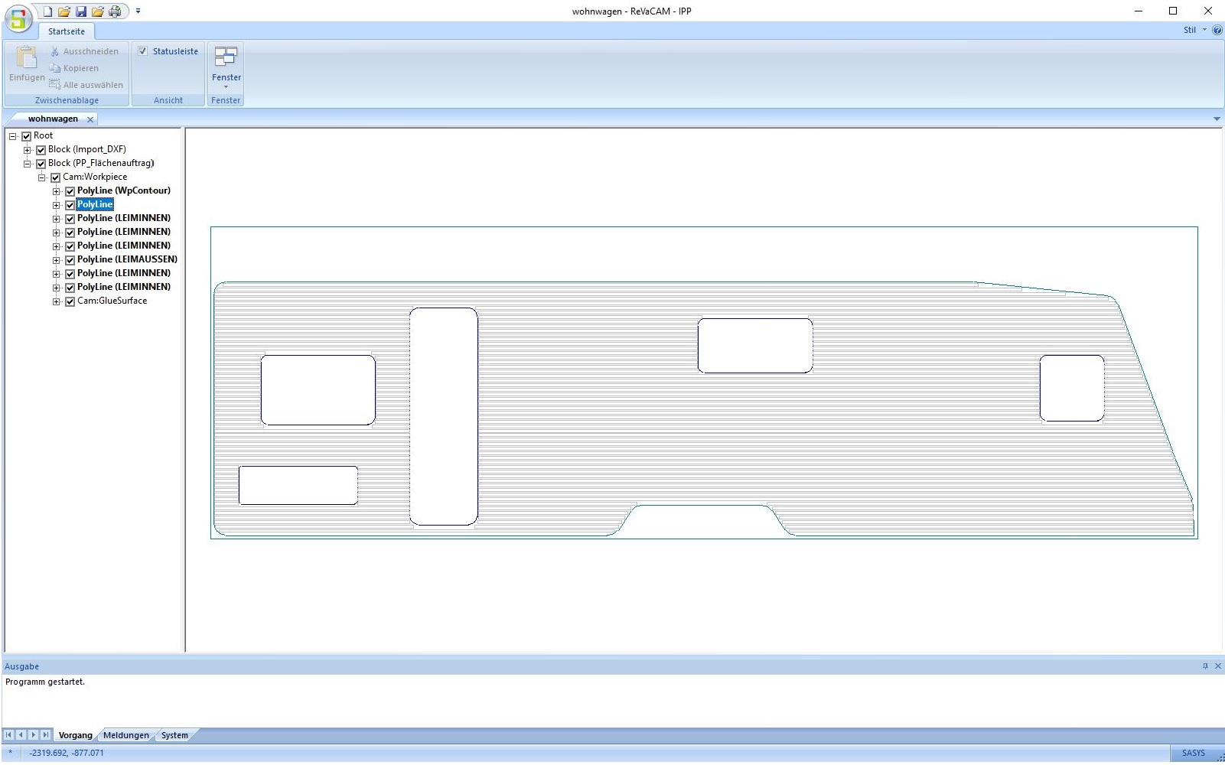This screenshot has width=1225, height=765.
Task: Click the blue floppy Save icon
Action: [x=81, y=11]
